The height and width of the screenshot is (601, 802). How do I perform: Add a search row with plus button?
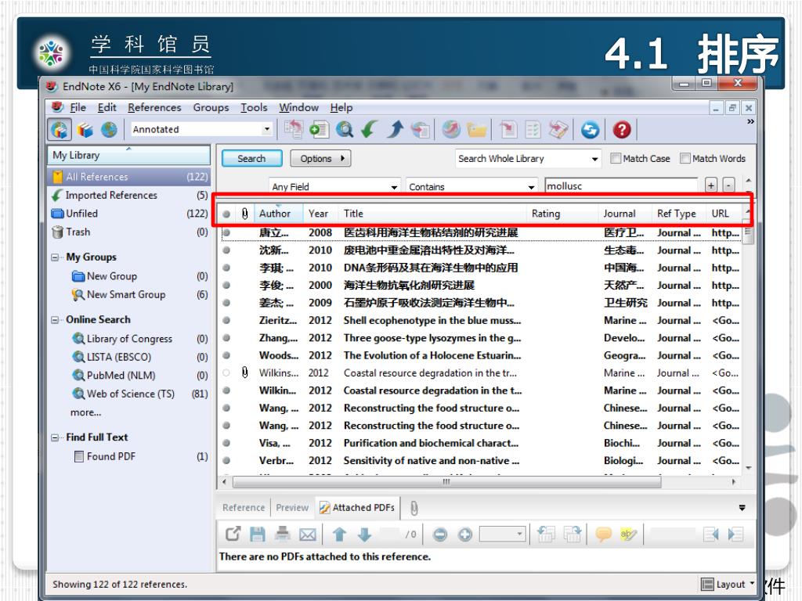coord(711,185)
